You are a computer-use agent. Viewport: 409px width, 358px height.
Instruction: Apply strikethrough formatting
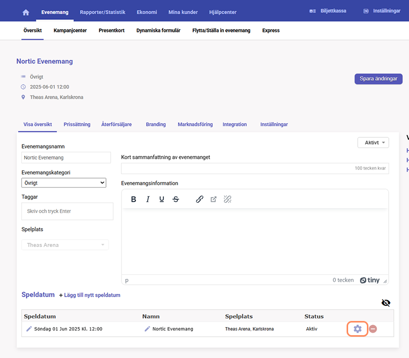[176, 199]
